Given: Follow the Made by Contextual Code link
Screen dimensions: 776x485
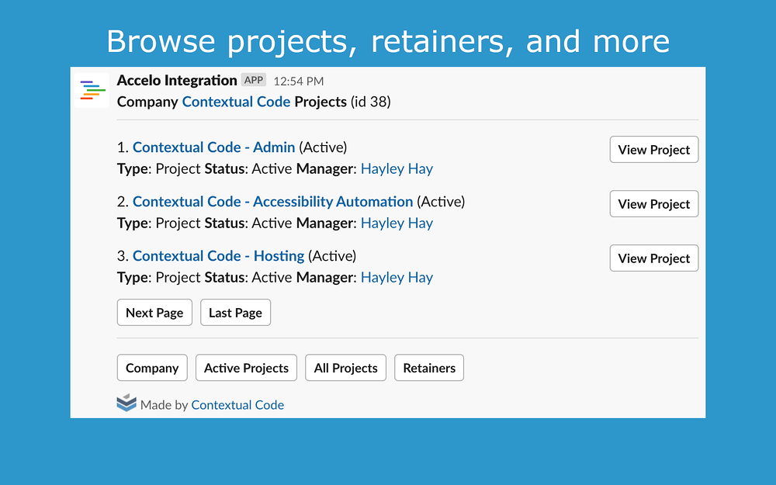Looking at the screenshot, I should coord(237,405).
